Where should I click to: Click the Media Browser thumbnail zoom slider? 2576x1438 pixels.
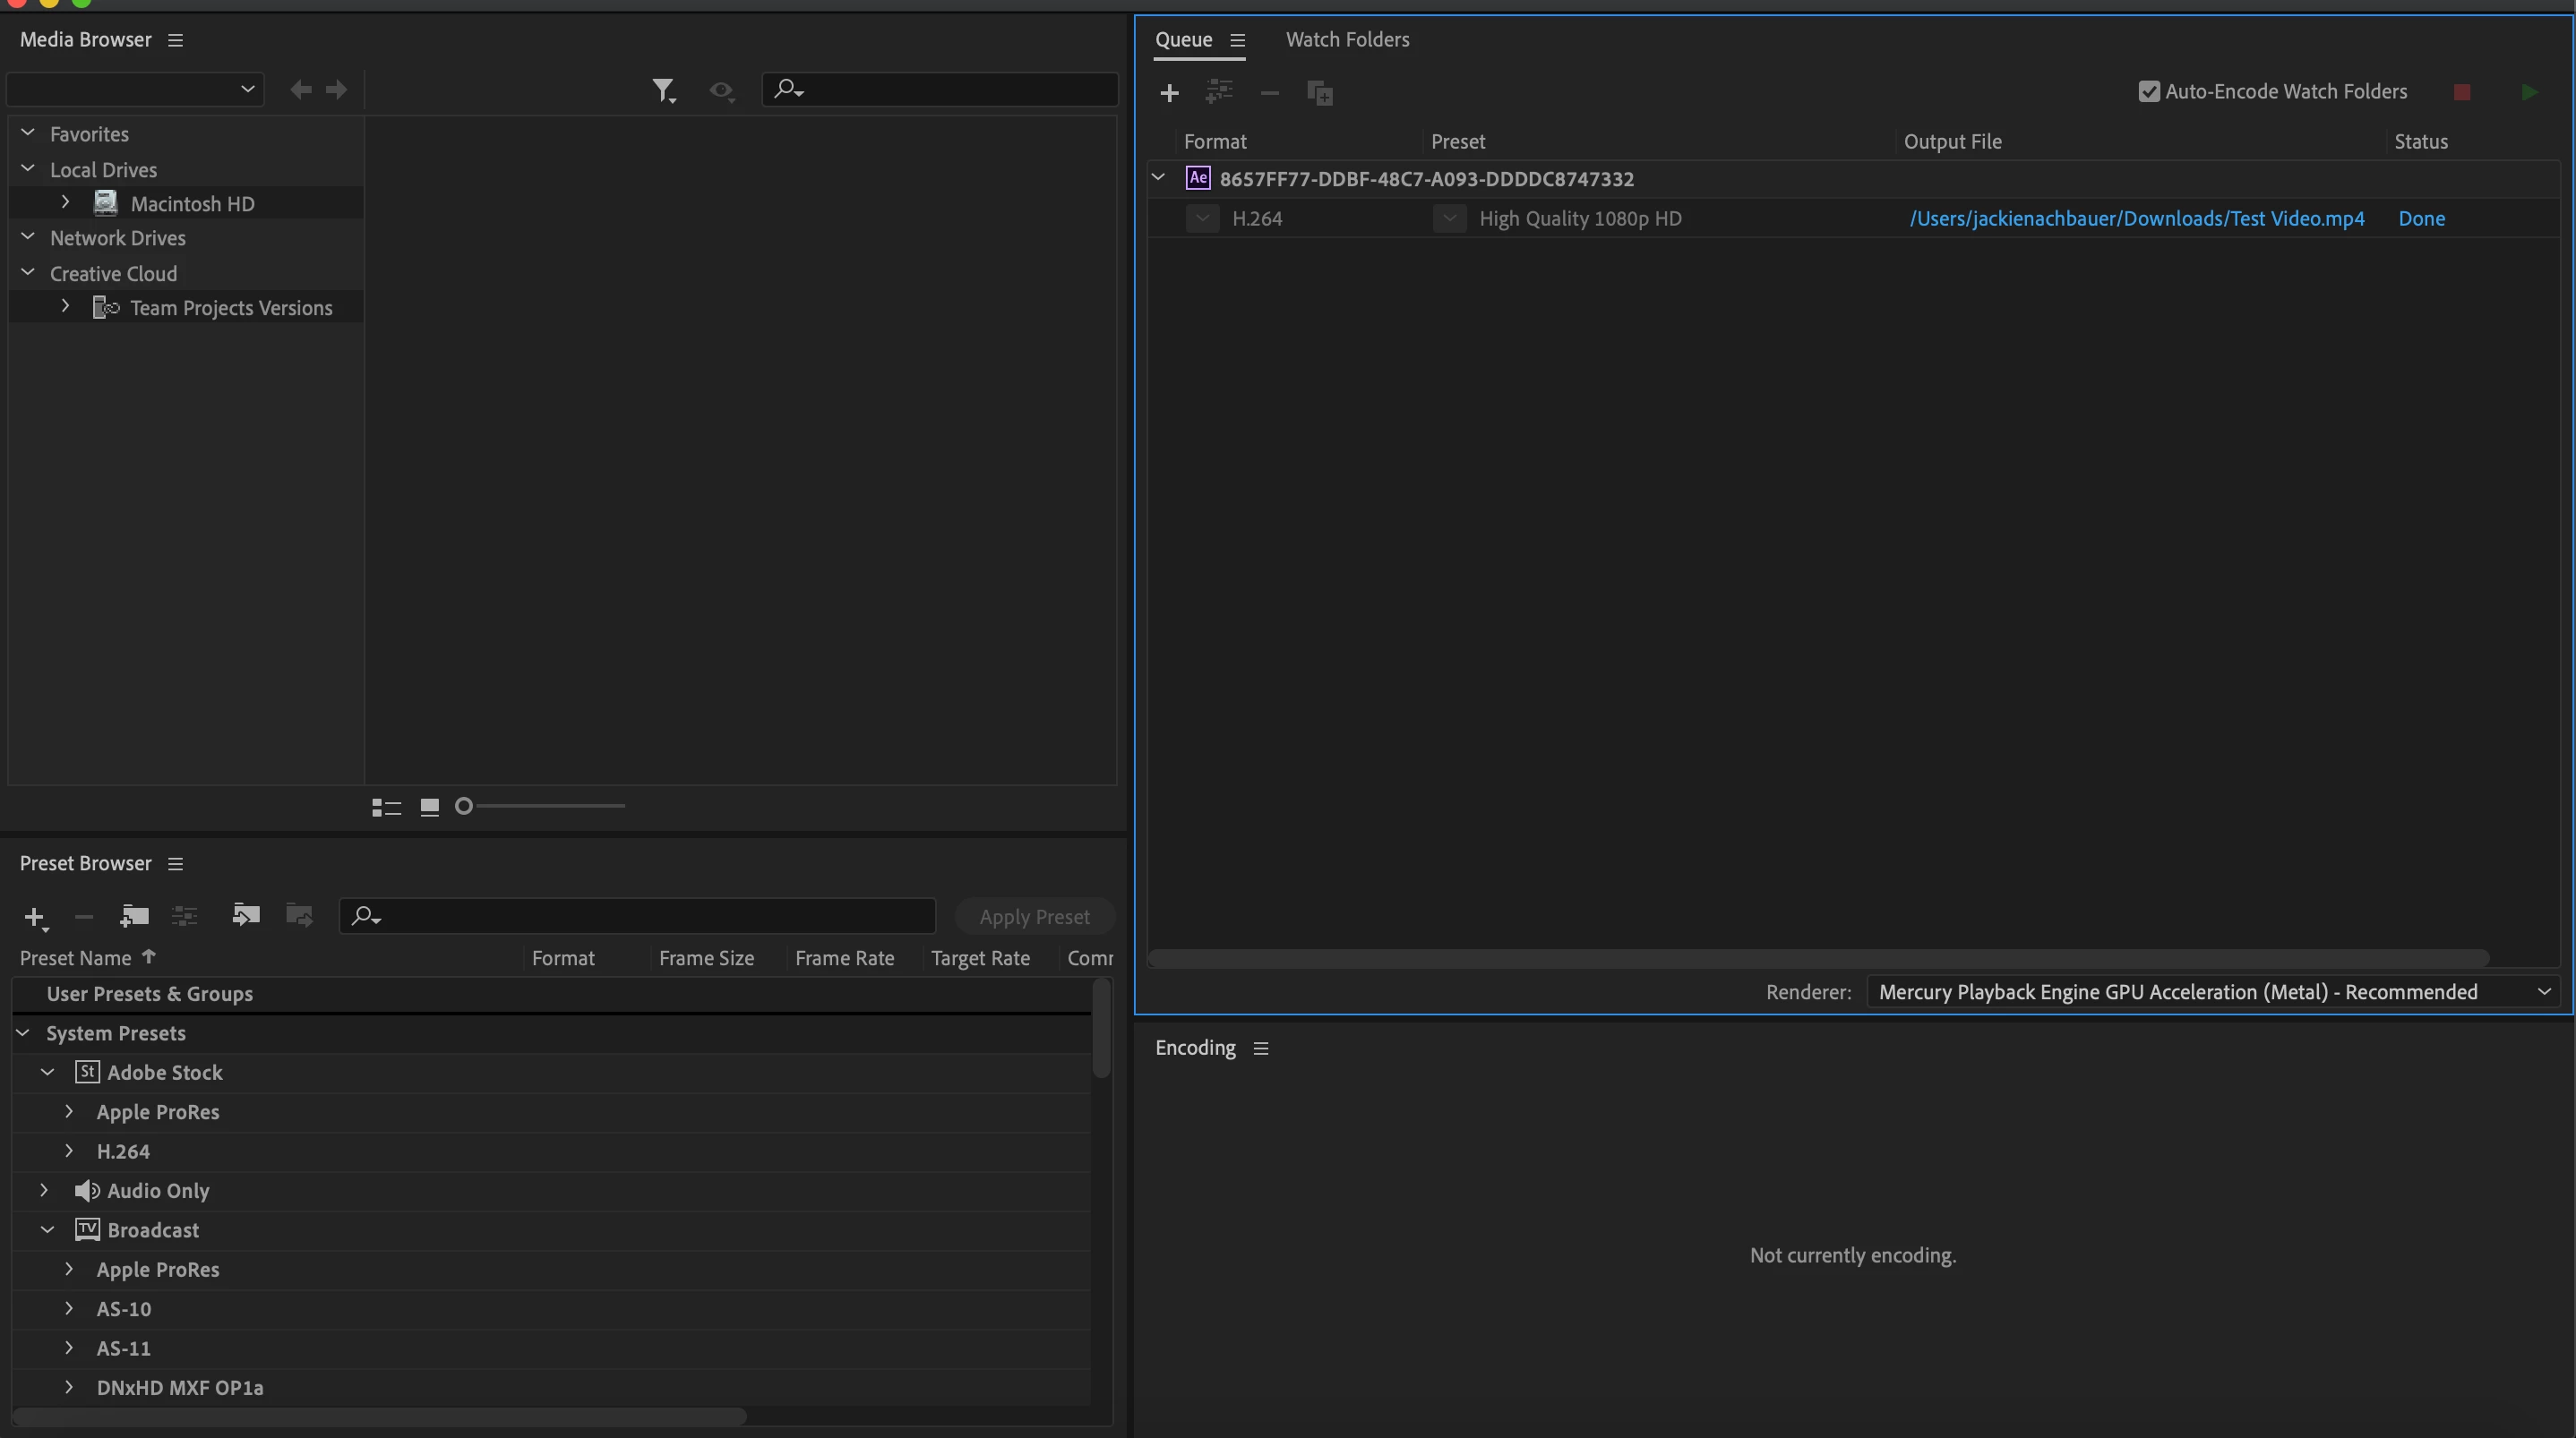coord(541,806)
